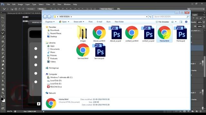206x115 pixels.
Task: Open the Photoshop Layer menu
Action: pos(27,4)
